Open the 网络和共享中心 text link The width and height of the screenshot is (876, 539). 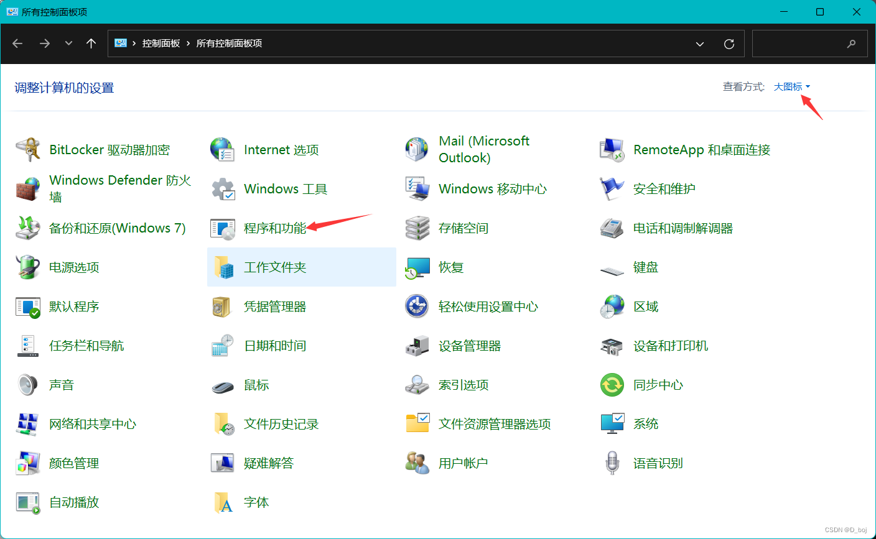93,424
